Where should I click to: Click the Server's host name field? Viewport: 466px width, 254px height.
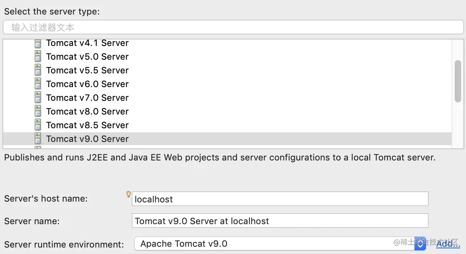pyautogui.click(x=280, y=199)
